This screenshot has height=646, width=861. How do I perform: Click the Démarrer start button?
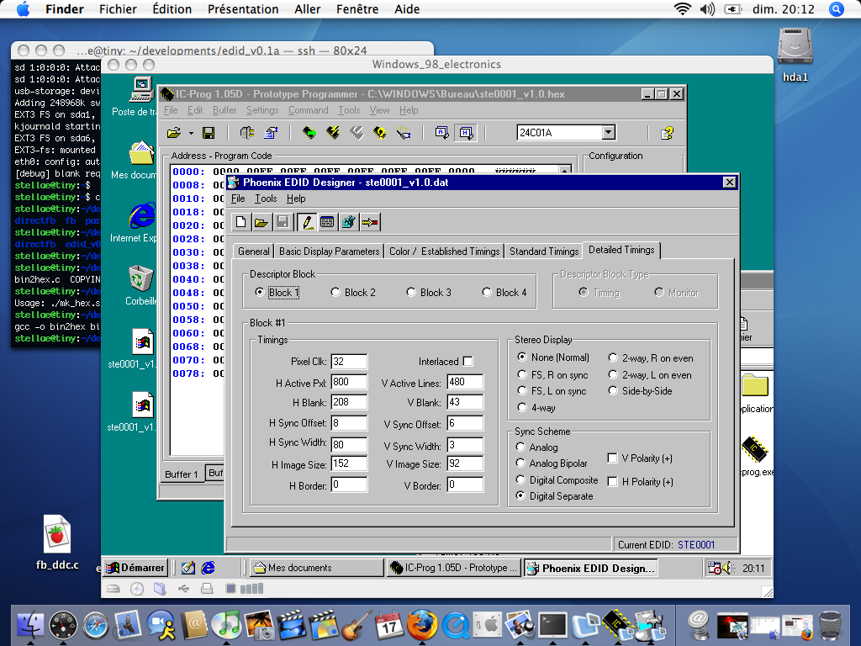coord(135,568)
